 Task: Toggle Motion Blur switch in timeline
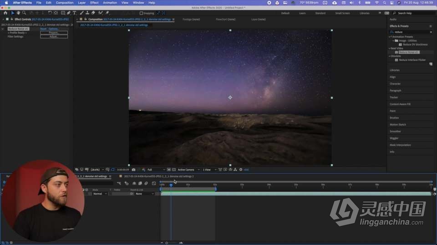click(x=146, y=183)
